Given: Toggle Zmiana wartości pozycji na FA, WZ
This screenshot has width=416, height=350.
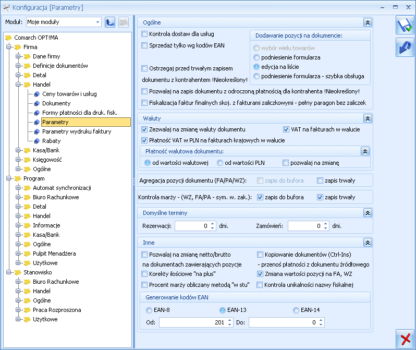Looking at the screenshot, I should click(260, 274).
